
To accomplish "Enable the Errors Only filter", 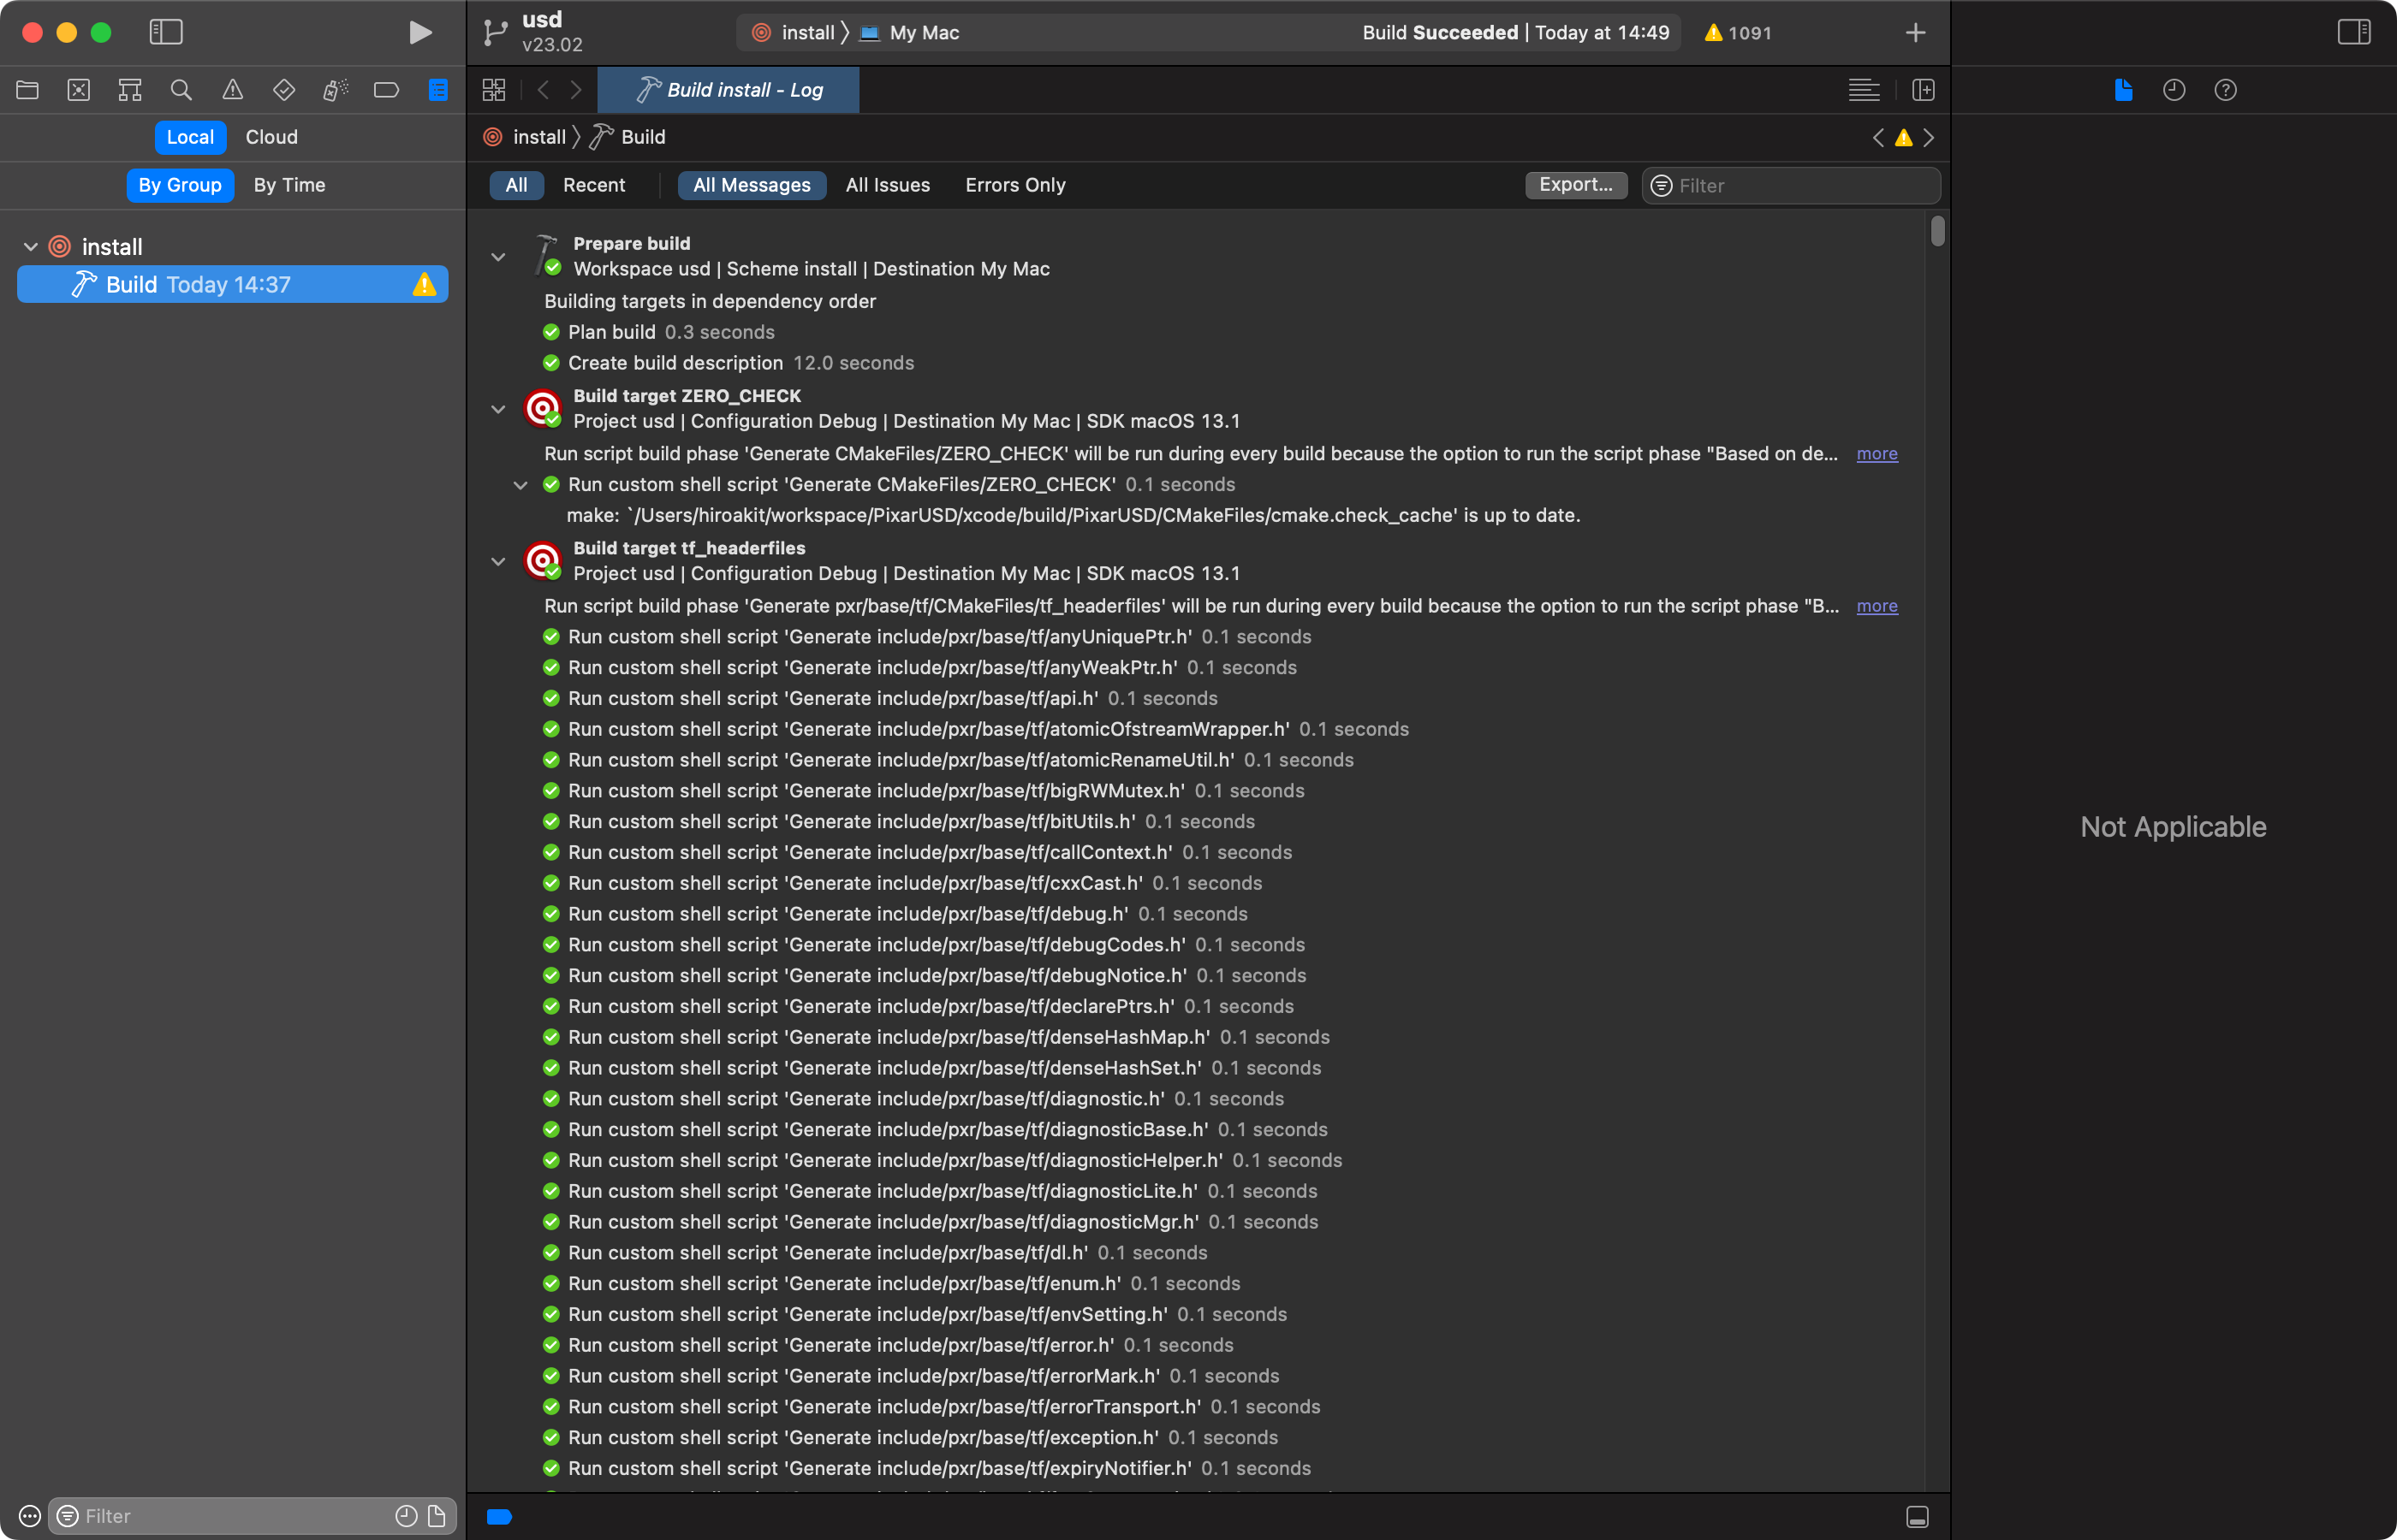I will point(1014,185).
